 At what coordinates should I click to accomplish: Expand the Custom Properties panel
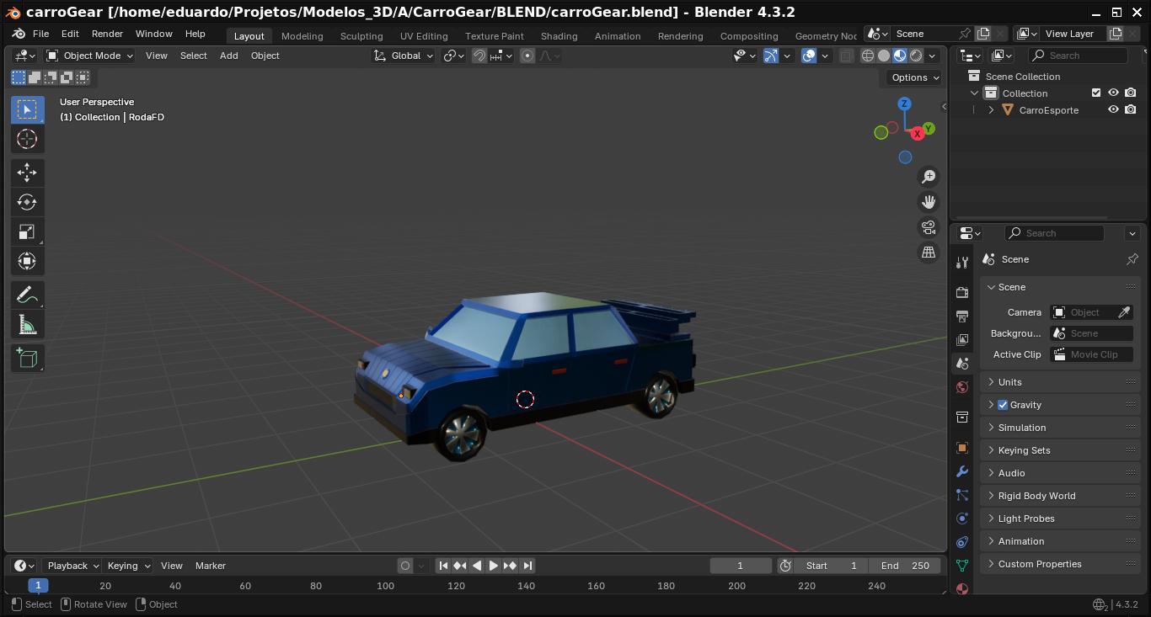point(1060,564)
